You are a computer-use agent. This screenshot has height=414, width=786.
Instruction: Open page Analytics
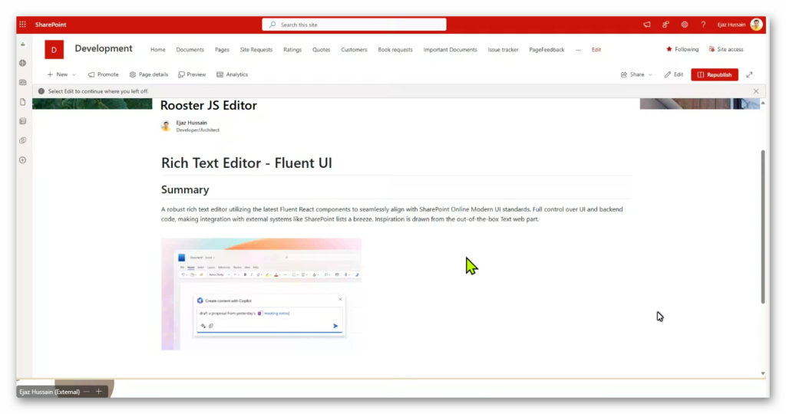[x=232, y=74]
